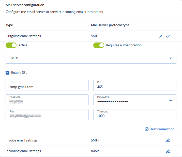Image resolution: width=182 pixels, height=157 pixels.
Task: Click the Host field with smtp.gmail.com
Action: (47, 87)
